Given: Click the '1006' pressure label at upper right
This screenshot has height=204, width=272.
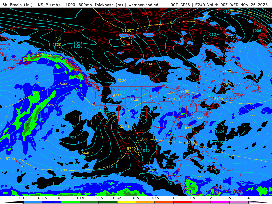Looking at the screenshot, I should click(257, 31).
